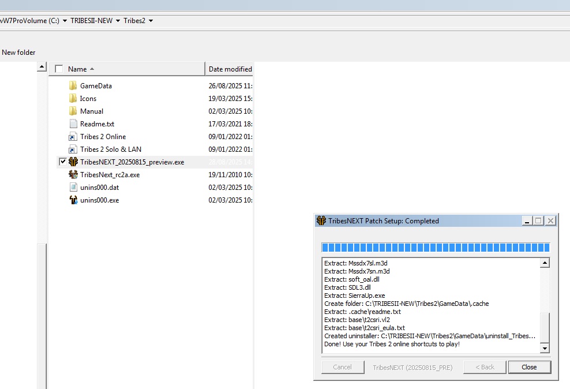
Task: Open the TRIBESII-NEW breadcrumb dropdown arrow
Action: coord(118,21)
